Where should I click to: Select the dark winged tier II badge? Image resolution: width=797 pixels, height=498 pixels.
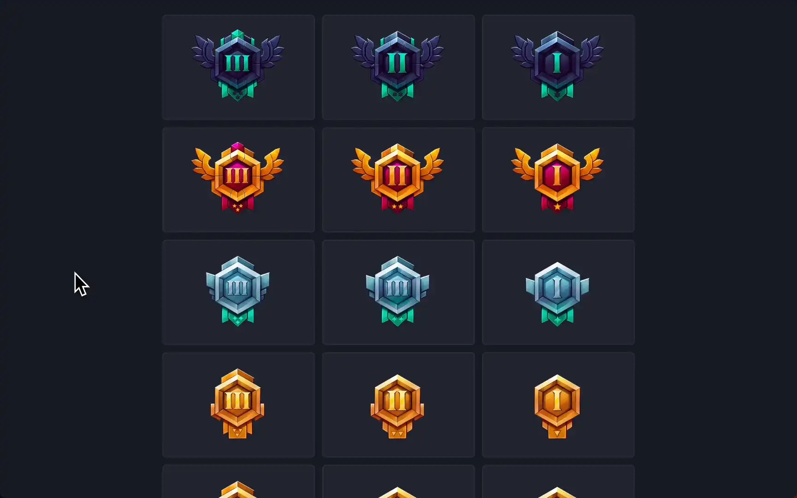(x=397, y=65)
